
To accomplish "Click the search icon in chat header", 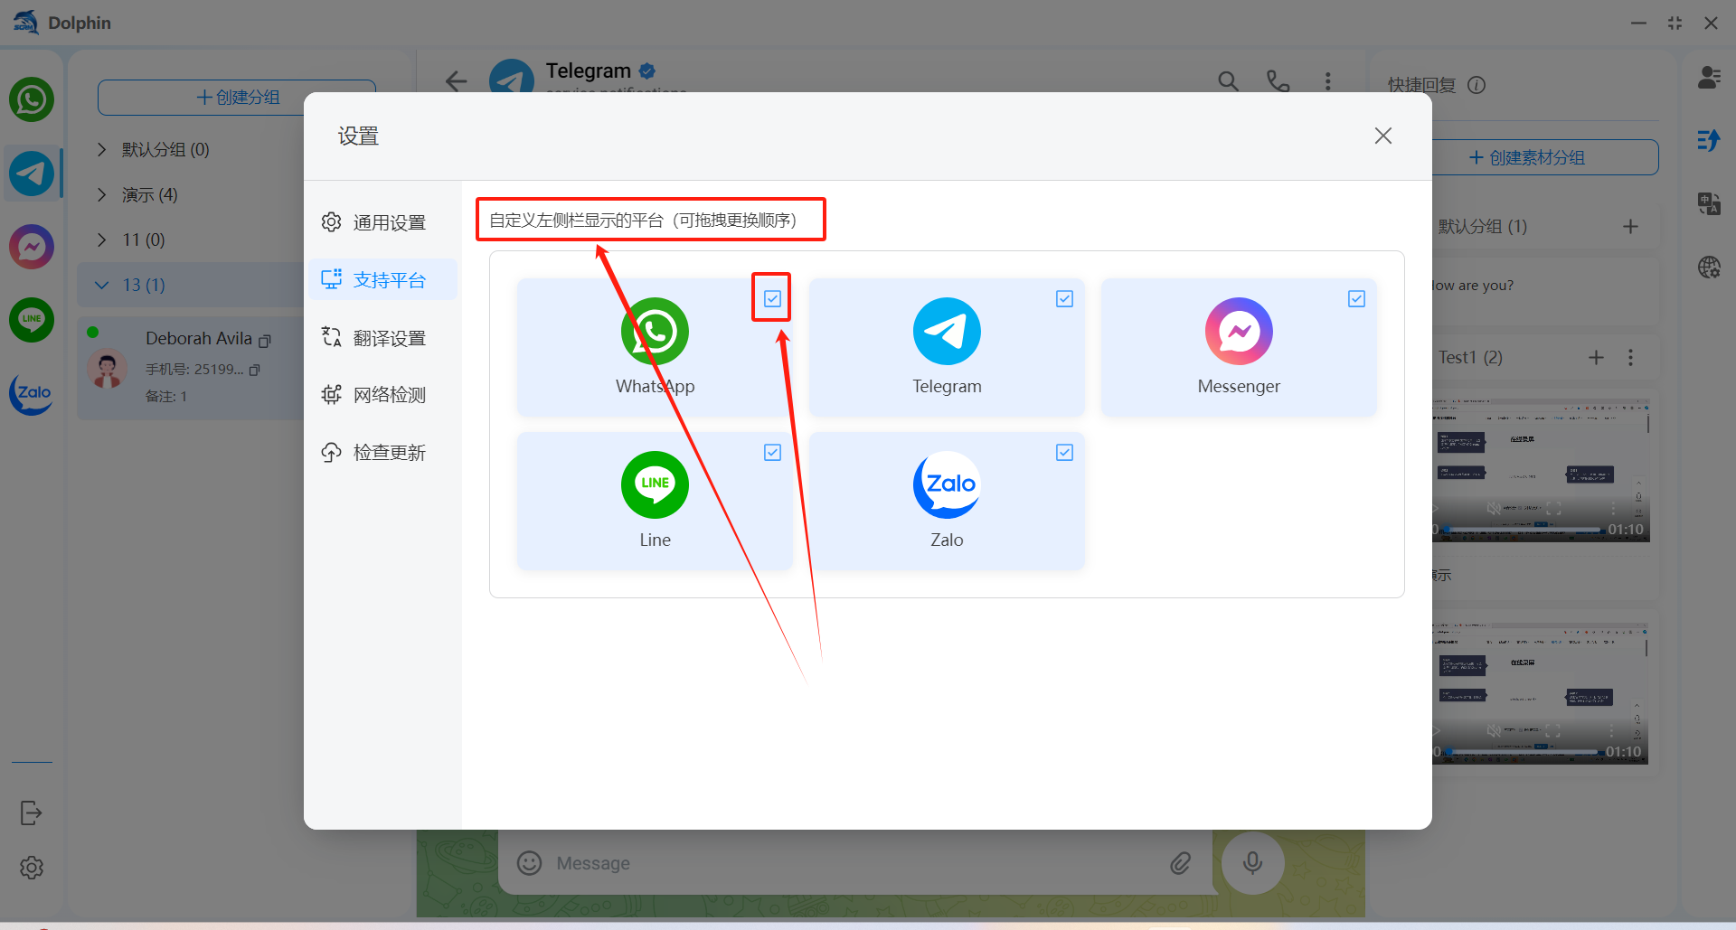I will (1228, 81).
